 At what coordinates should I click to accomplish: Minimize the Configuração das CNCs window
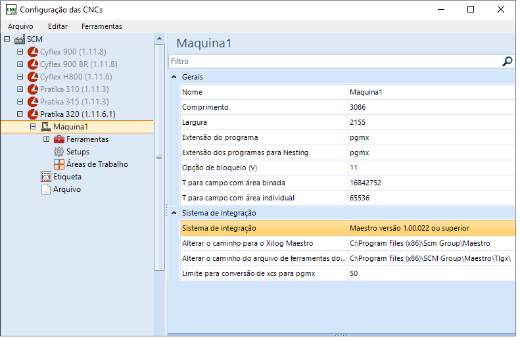coord(440,10)
